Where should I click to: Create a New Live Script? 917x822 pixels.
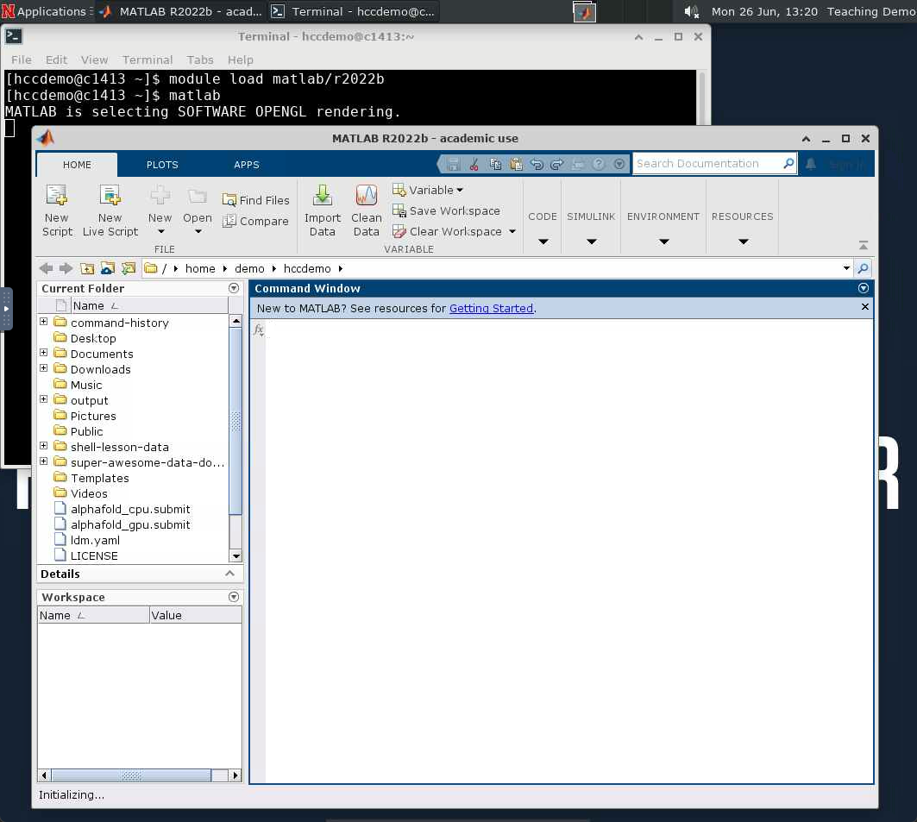[x=110, y=209]
